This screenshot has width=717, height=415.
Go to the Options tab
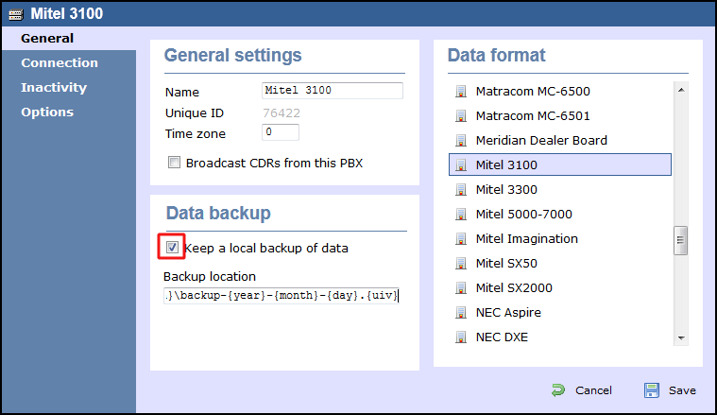click(x=47, y=112)
